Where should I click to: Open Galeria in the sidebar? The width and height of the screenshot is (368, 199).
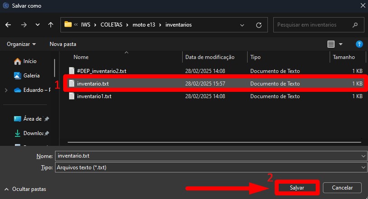[31, 76]
